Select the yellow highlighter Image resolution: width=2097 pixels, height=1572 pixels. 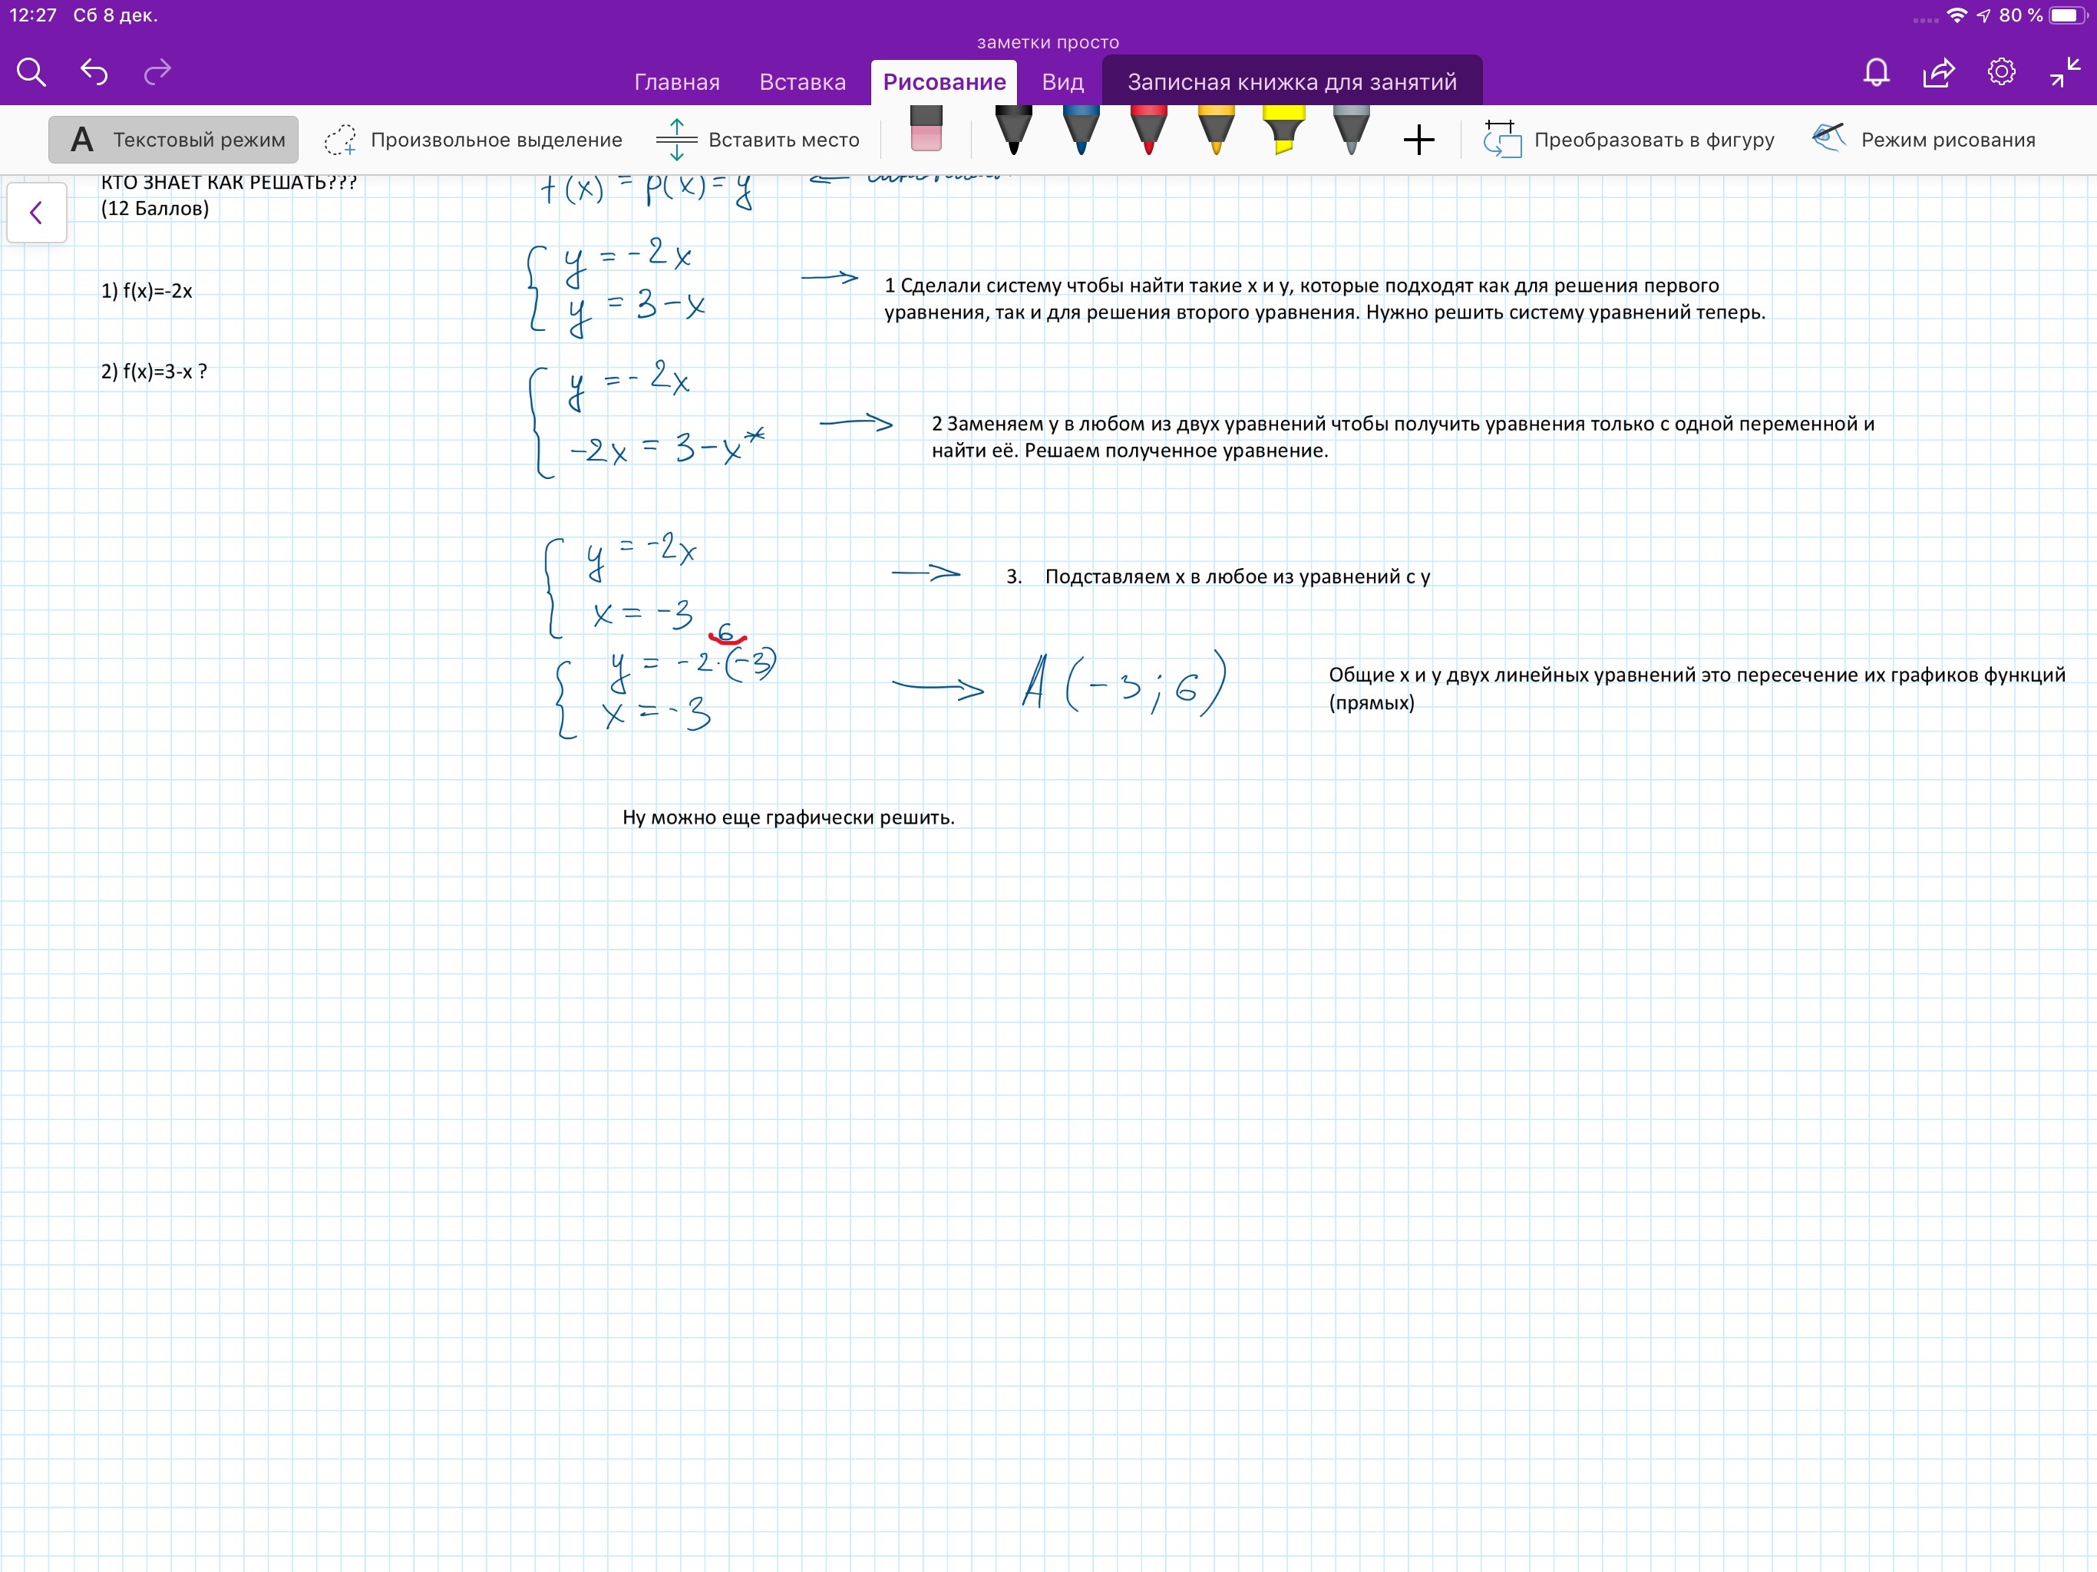click(1283, 132)
